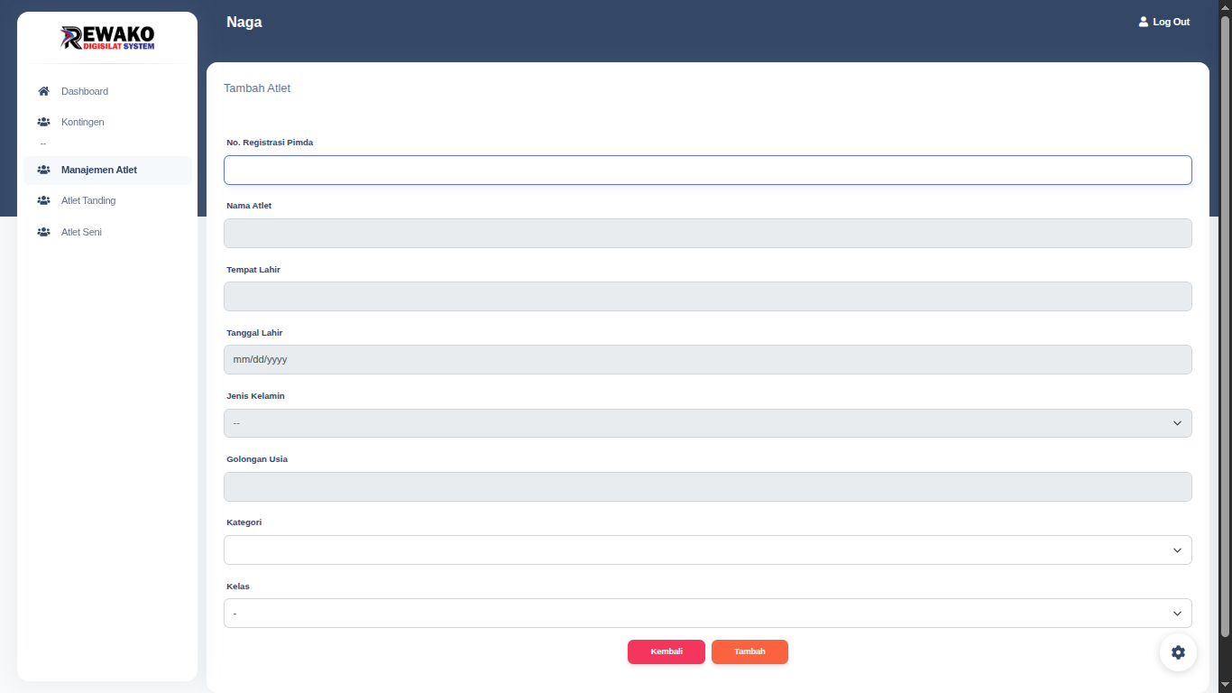1232x693 pixels.
Task: Open the Kontingen menu item
Action: (x=83, y=122)
